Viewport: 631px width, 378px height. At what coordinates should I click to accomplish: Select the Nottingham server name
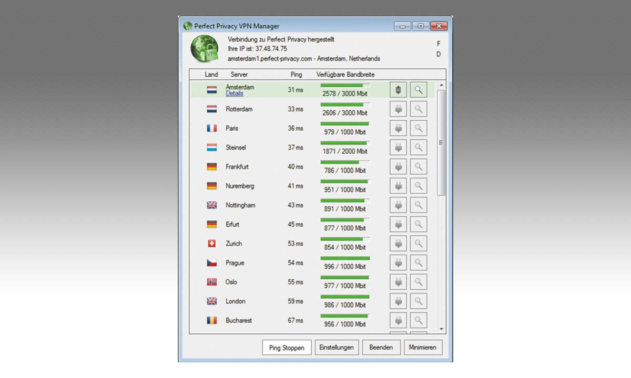point(240,205)
